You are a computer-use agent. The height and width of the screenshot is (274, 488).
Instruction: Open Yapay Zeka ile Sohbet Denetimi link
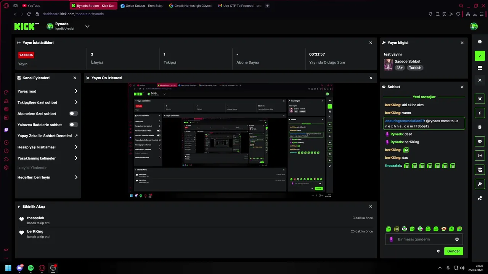48,135
